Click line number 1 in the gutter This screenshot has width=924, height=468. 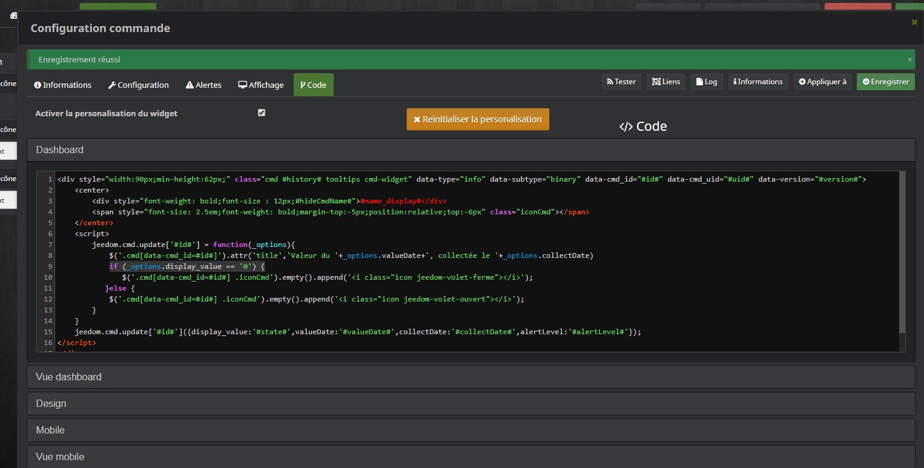click(x=50, y=179)
